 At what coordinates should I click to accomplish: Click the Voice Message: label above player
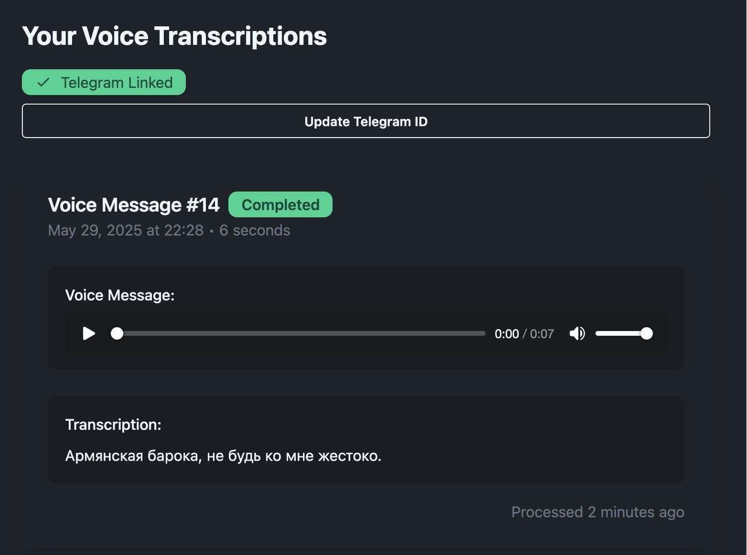(x=120, y=295)
